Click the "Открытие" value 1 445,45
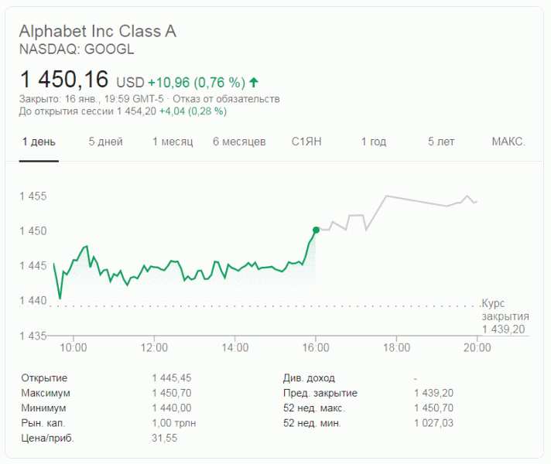 [x=172, y=378]
